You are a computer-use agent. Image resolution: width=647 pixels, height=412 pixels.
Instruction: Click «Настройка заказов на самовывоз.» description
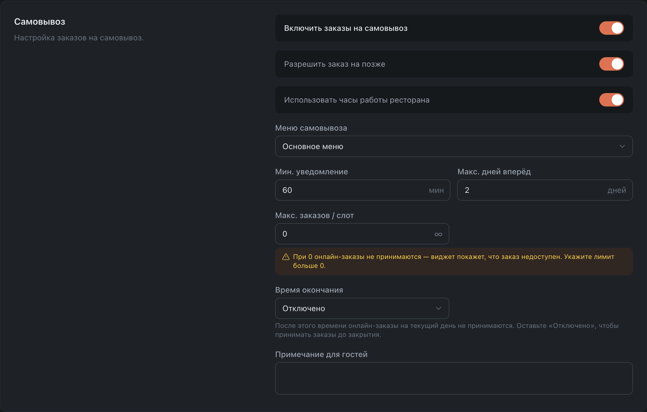click(79, 38)
